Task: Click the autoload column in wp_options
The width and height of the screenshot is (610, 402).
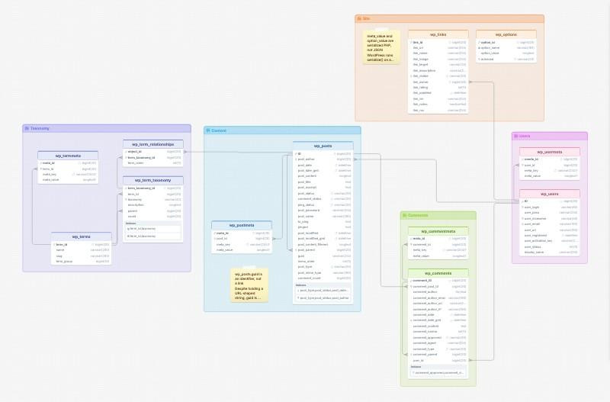Action: point(506,59)
